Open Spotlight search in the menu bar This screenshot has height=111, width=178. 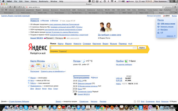170,1
